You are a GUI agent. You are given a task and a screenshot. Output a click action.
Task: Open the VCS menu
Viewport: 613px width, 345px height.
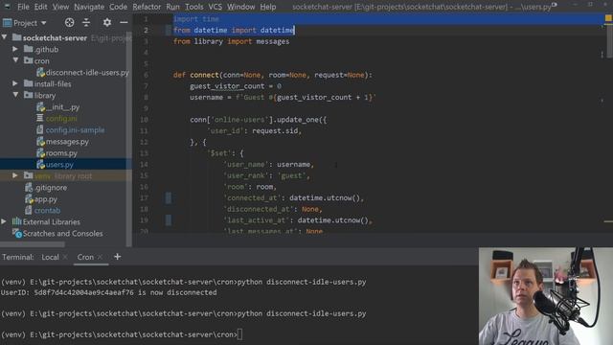click(x=215, y=7)
